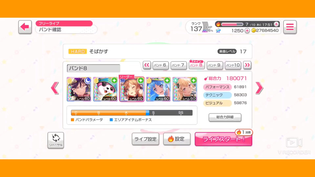Click the band rank progress bar
315x177 pixels.
click(x=132, y=113)
